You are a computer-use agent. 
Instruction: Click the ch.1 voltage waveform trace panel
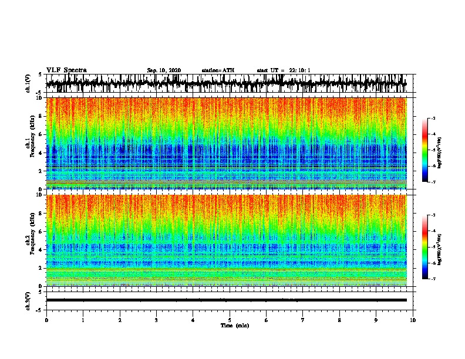pyautogui.click(x=230, y=83)
